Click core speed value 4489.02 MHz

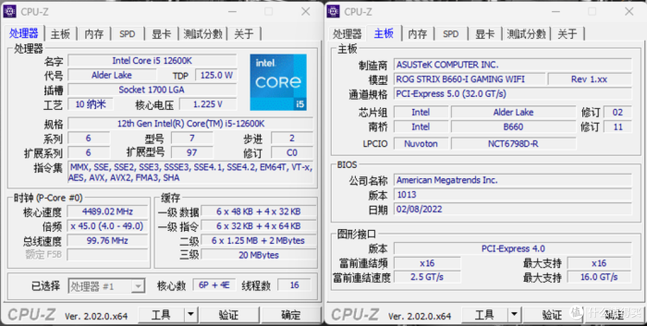pos(107,212)
